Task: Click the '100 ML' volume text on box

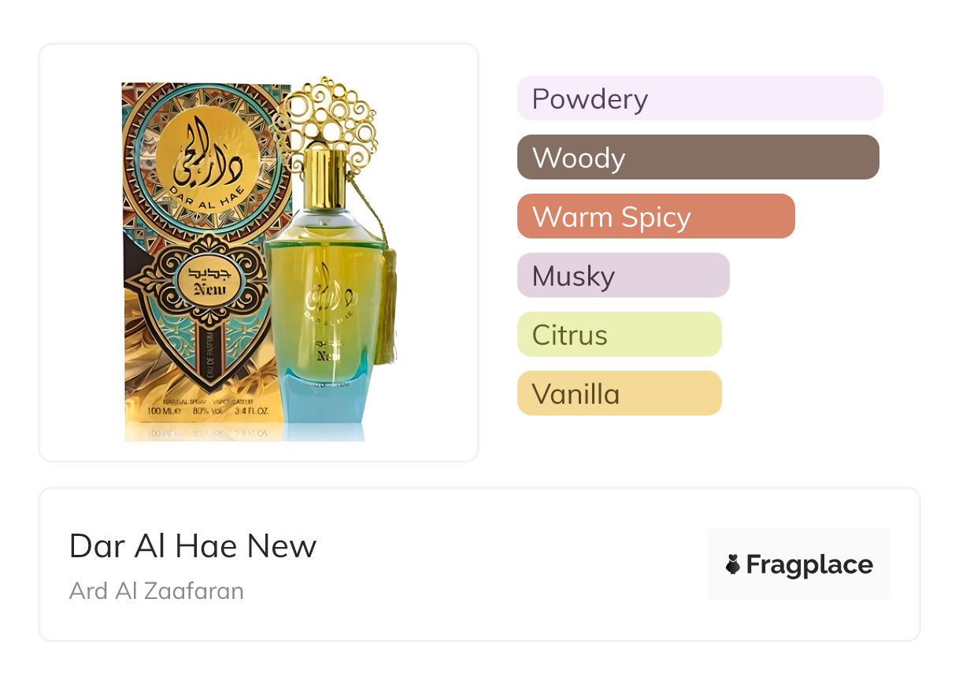Action: point(165,411)
